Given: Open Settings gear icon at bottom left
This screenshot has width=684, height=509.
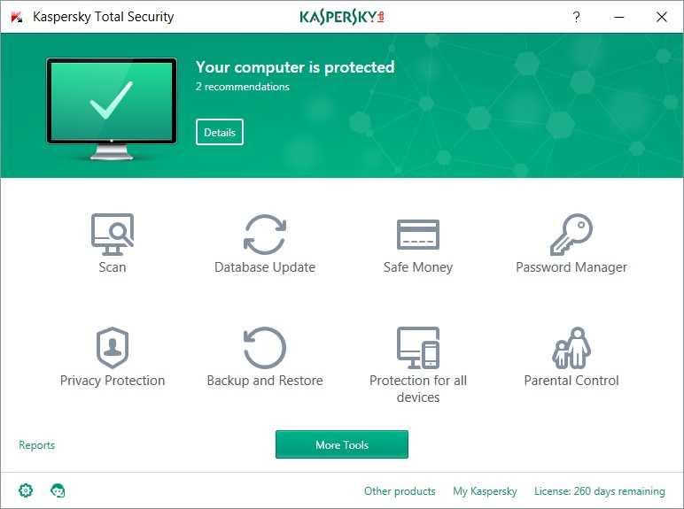Looking at the screenshot, I should [x=26, y=490].
